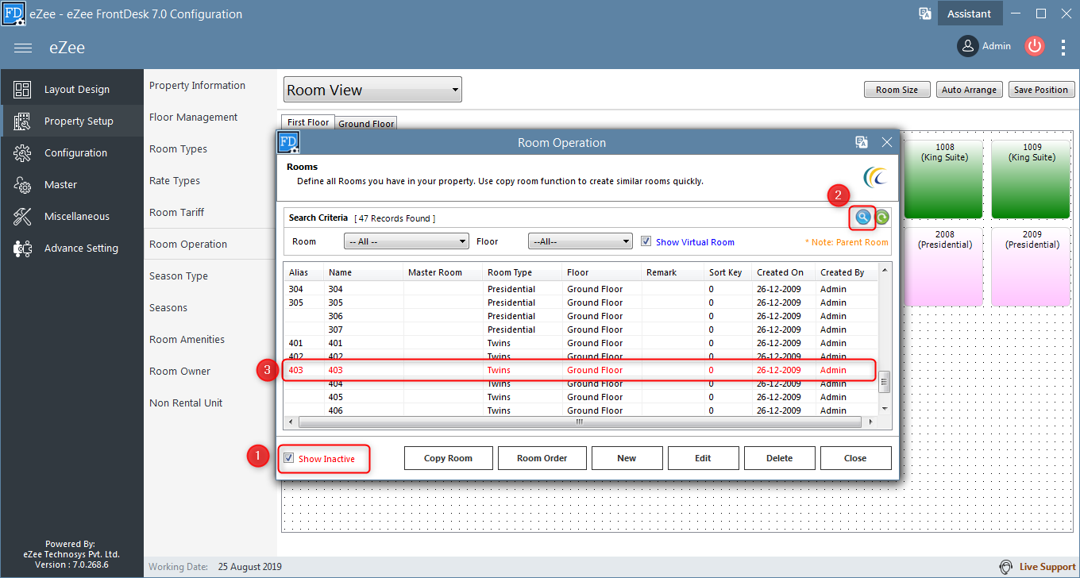Viewport: 1080px width, 578px height.
Task: Open Room Tariff menu item
Action: click(176, 212)
